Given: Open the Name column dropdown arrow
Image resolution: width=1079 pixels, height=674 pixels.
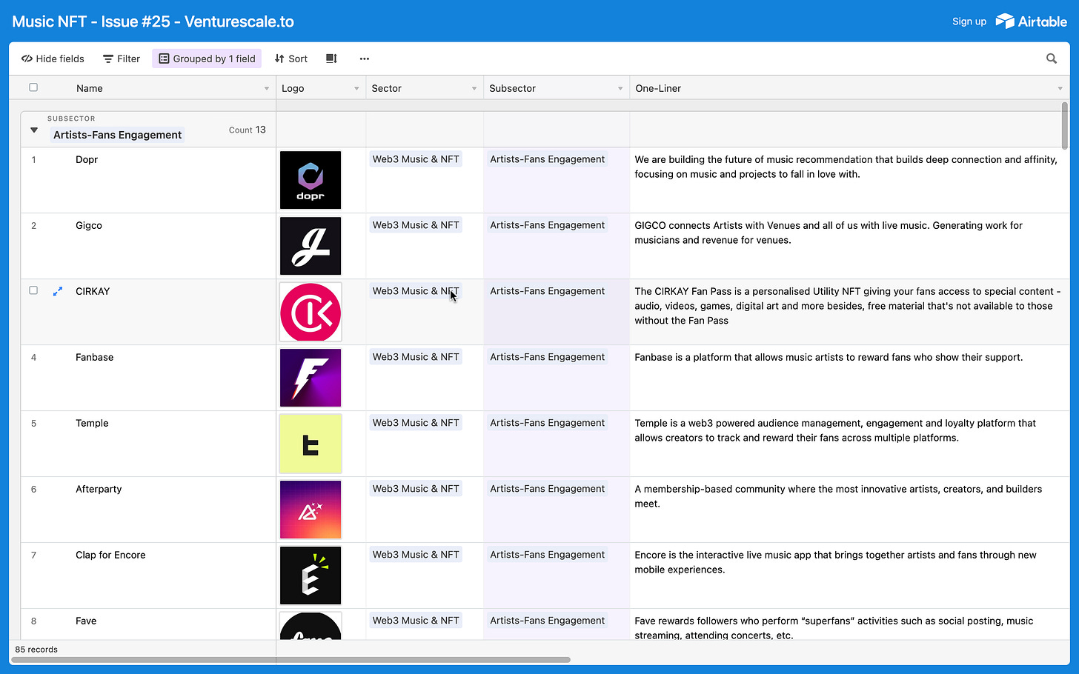Looking at the screenshot, I should click(x=267, y=89).
